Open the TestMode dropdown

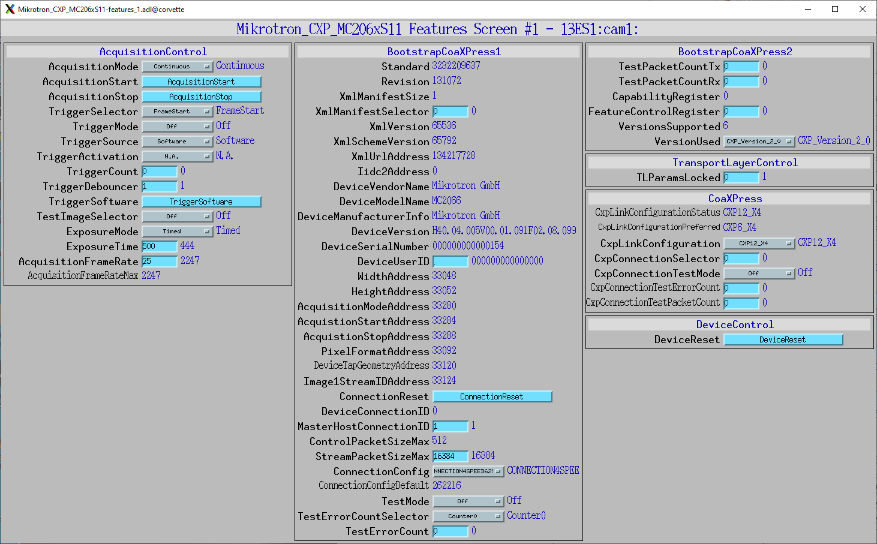tap(468, 501)
